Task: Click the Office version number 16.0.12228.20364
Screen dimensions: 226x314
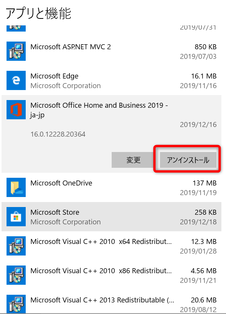Action: tap(58, 134)
